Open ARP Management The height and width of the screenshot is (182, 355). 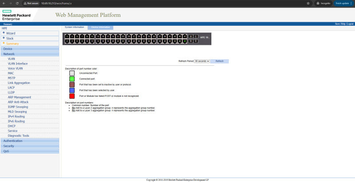(x=20, y=97)
